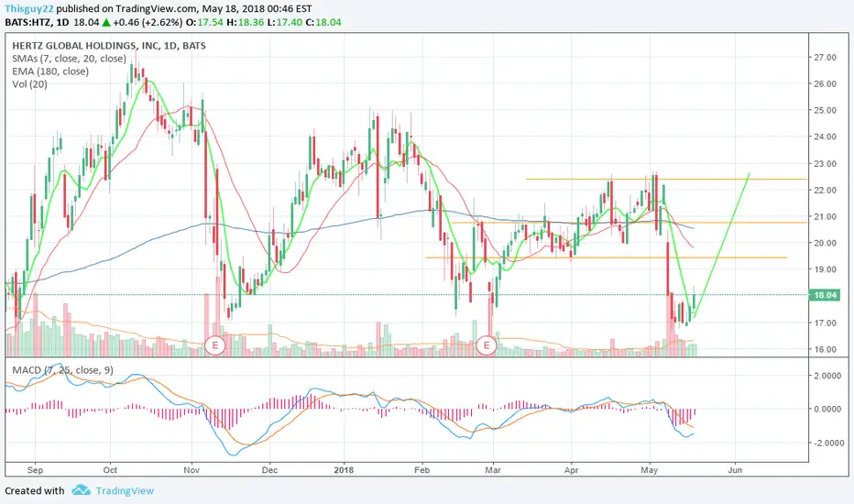
Task: Click the Jun label on time axis
Action: pos(735,470)
